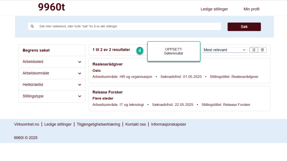Open Ledige stillinger in top navigation
The width and height of the screenshot is (287, 161).
pyautogui.click(x=214, y=9)
